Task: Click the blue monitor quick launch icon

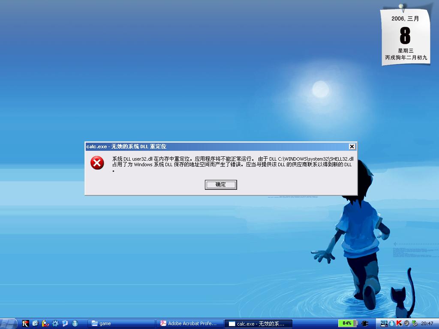Action: (65, 323)
